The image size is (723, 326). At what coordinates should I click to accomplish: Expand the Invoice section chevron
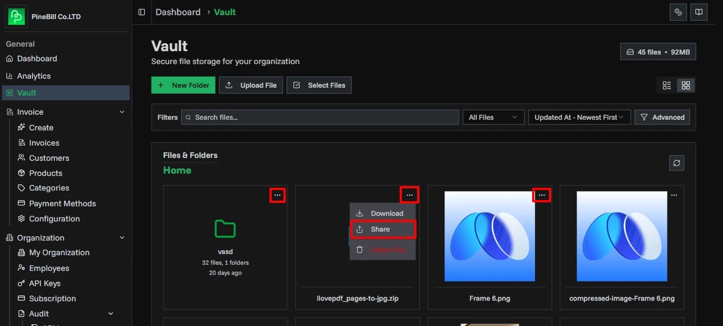click(x=122, y=112)
